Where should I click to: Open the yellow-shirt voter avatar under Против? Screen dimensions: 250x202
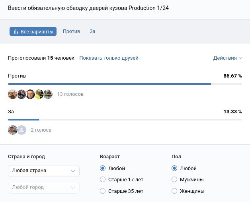coord(39,94)
